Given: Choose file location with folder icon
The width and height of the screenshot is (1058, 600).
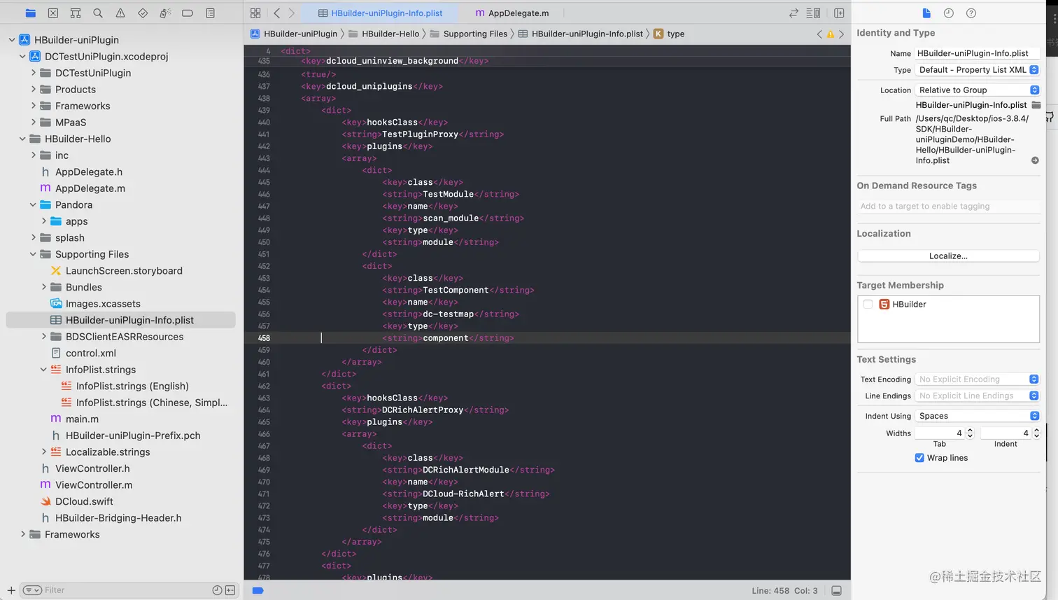Looking at the screenshot, I should 1036,105.
